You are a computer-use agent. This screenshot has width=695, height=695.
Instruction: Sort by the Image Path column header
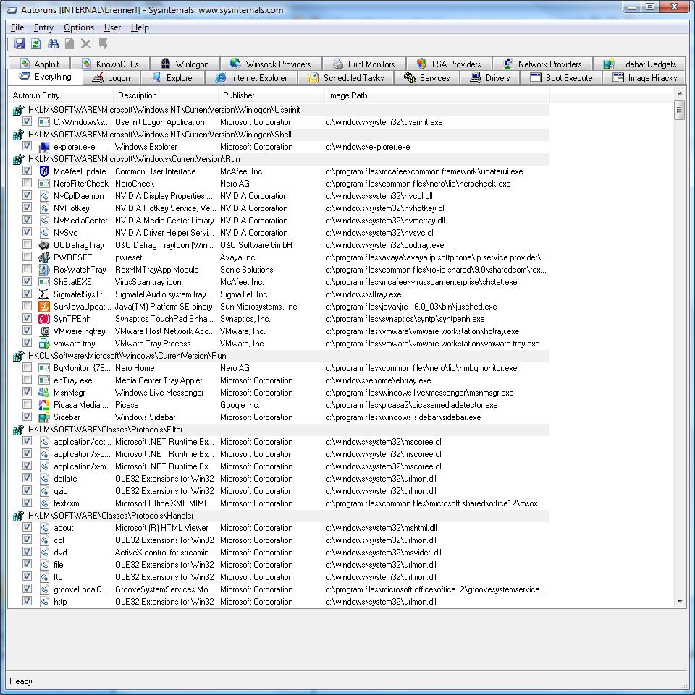pyautogui.click(x=437, y=95)
